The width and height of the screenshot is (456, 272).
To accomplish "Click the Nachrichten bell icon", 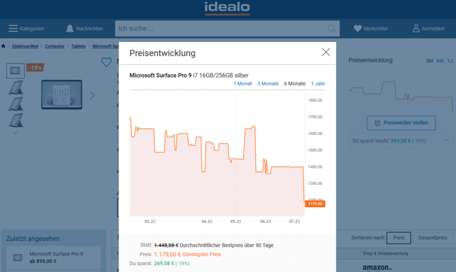I will point(70,28).
